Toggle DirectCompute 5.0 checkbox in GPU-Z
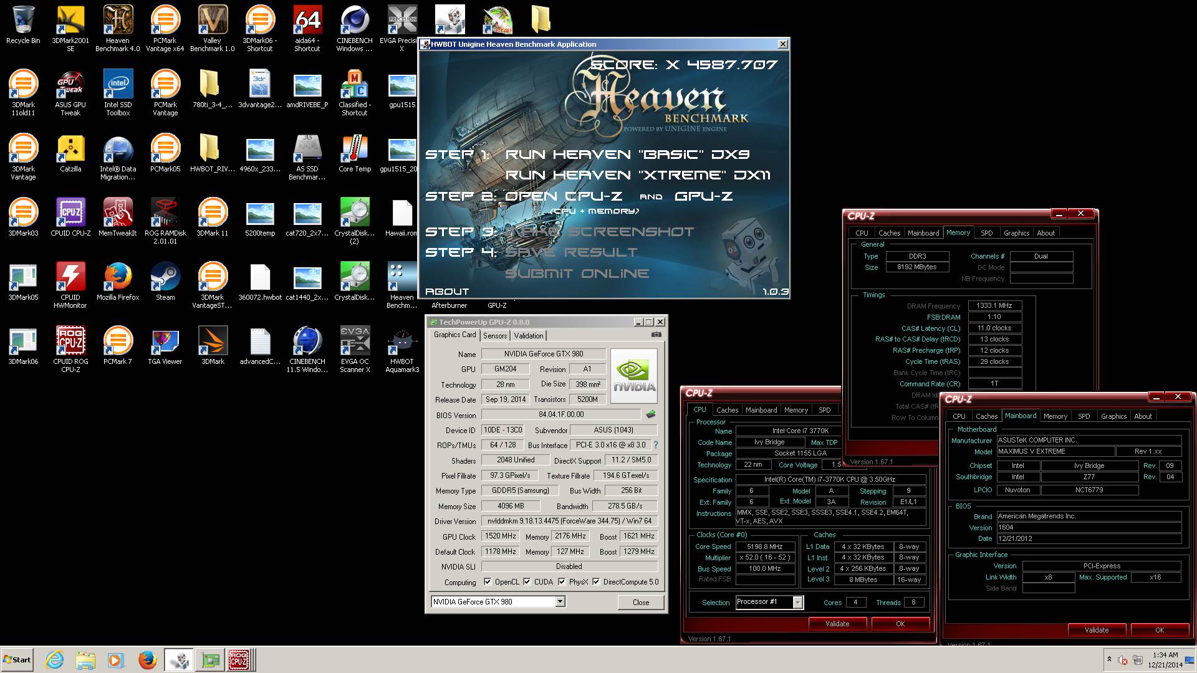Viewport: 1197px width, 673px height. point(596,581)
